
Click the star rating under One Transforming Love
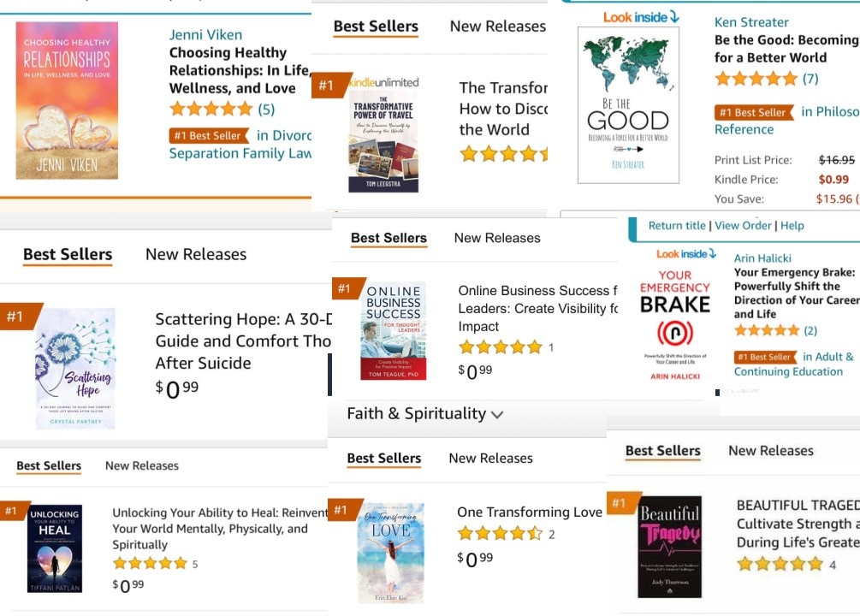coord(501,533)
